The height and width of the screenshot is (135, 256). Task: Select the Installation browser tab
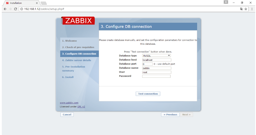21,3
